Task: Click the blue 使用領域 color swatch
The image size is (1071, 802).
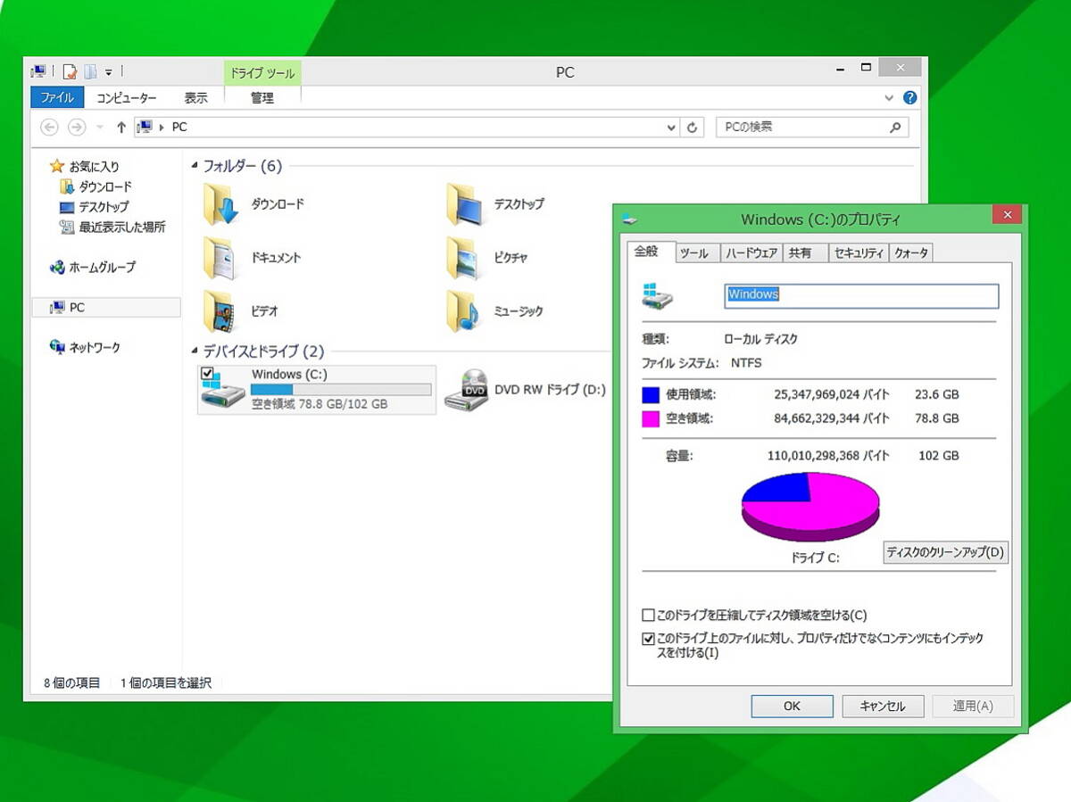Action: (x=651, y=394)
